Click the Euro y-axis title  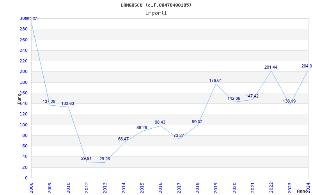(19, 99)
